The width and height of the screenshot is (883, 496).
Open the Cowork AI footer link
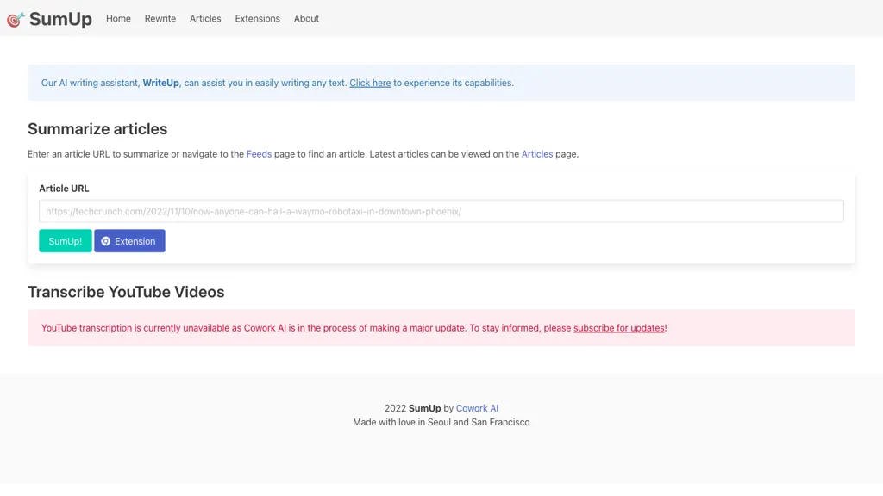[477, 408]
